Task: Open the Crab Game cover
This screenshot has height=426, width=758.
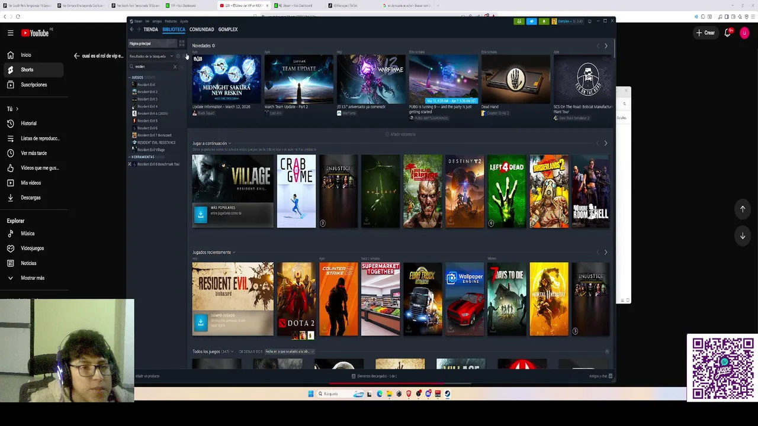Action: point(296,191)
